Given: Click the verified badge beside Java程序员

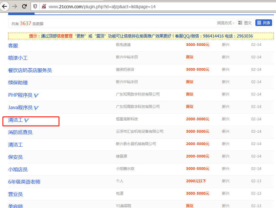Looking at the screenshot, I should (36, 108).
